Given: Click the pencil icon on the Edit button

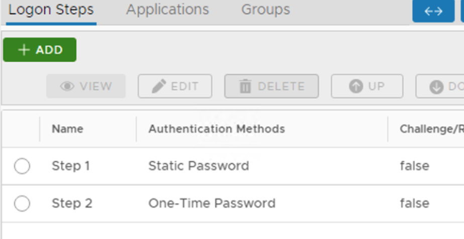Looking at the screenshot, I should pos(159,86).
